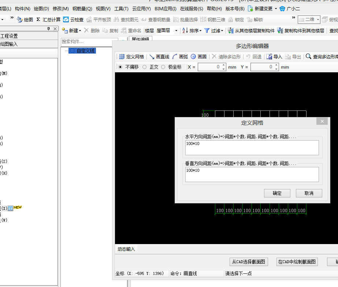Open the 钢筋量(Q) menu
This screenshot has width=338, height=287.
tap(82, 8)
